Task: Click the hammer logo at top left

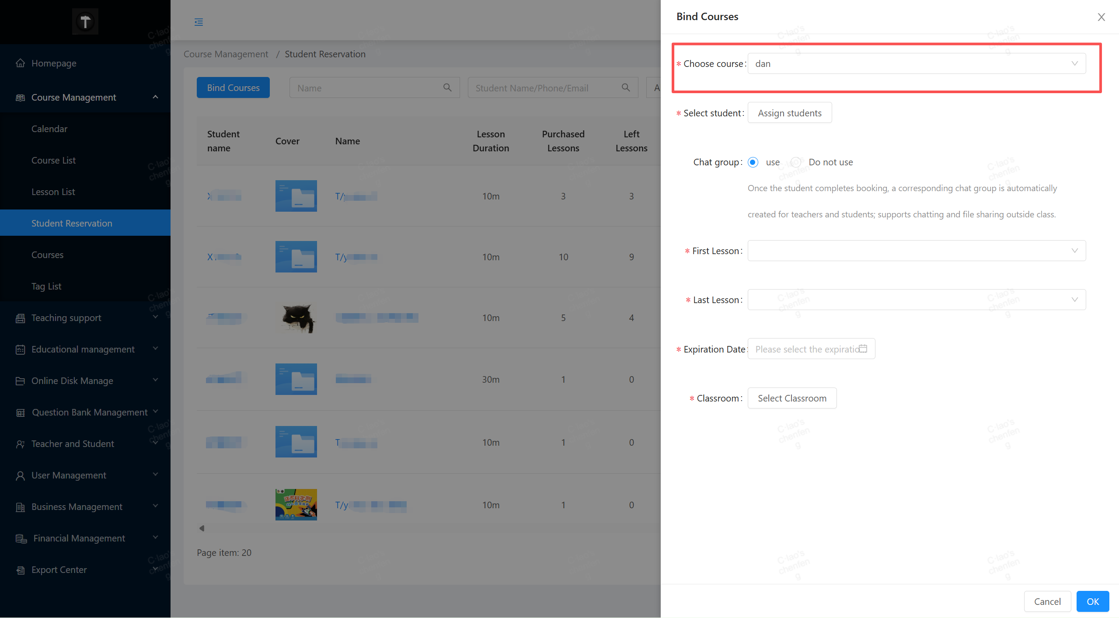Action: tap(85, 21)
